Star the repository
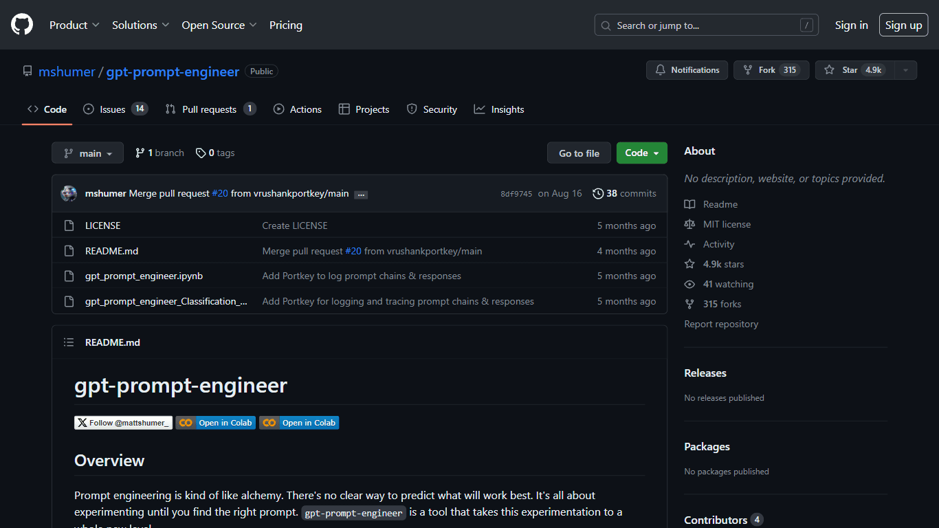The width and height of the screenshot is (939, 528). click(x=854, y=70)
